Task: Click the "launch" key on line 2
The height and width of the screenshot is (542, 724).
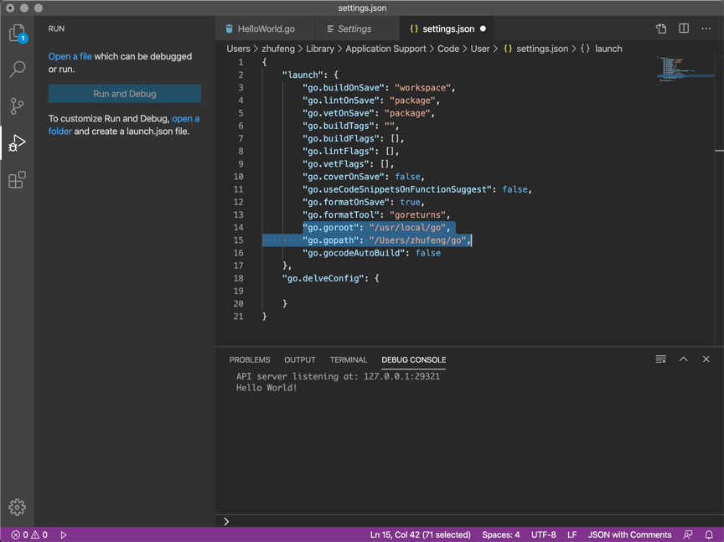Action: pos(303,75)
